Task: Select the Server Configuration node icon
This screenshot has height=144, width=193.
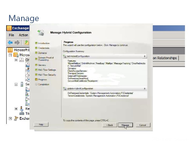Action: (22, 84)
